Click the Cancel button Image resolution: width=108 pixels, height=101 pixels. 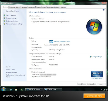92,84
